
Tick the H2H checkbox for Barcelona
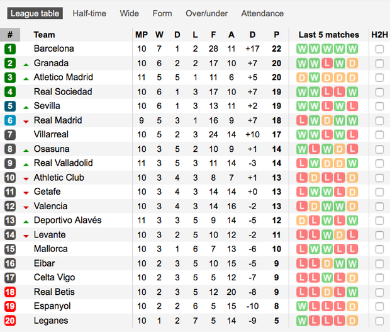[379, 49]
